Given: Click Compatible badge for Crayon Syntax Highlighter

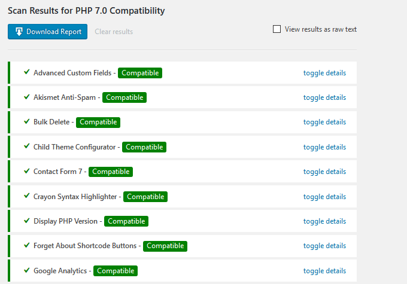Looking at the screenshot, I should [x=145, y=197].
